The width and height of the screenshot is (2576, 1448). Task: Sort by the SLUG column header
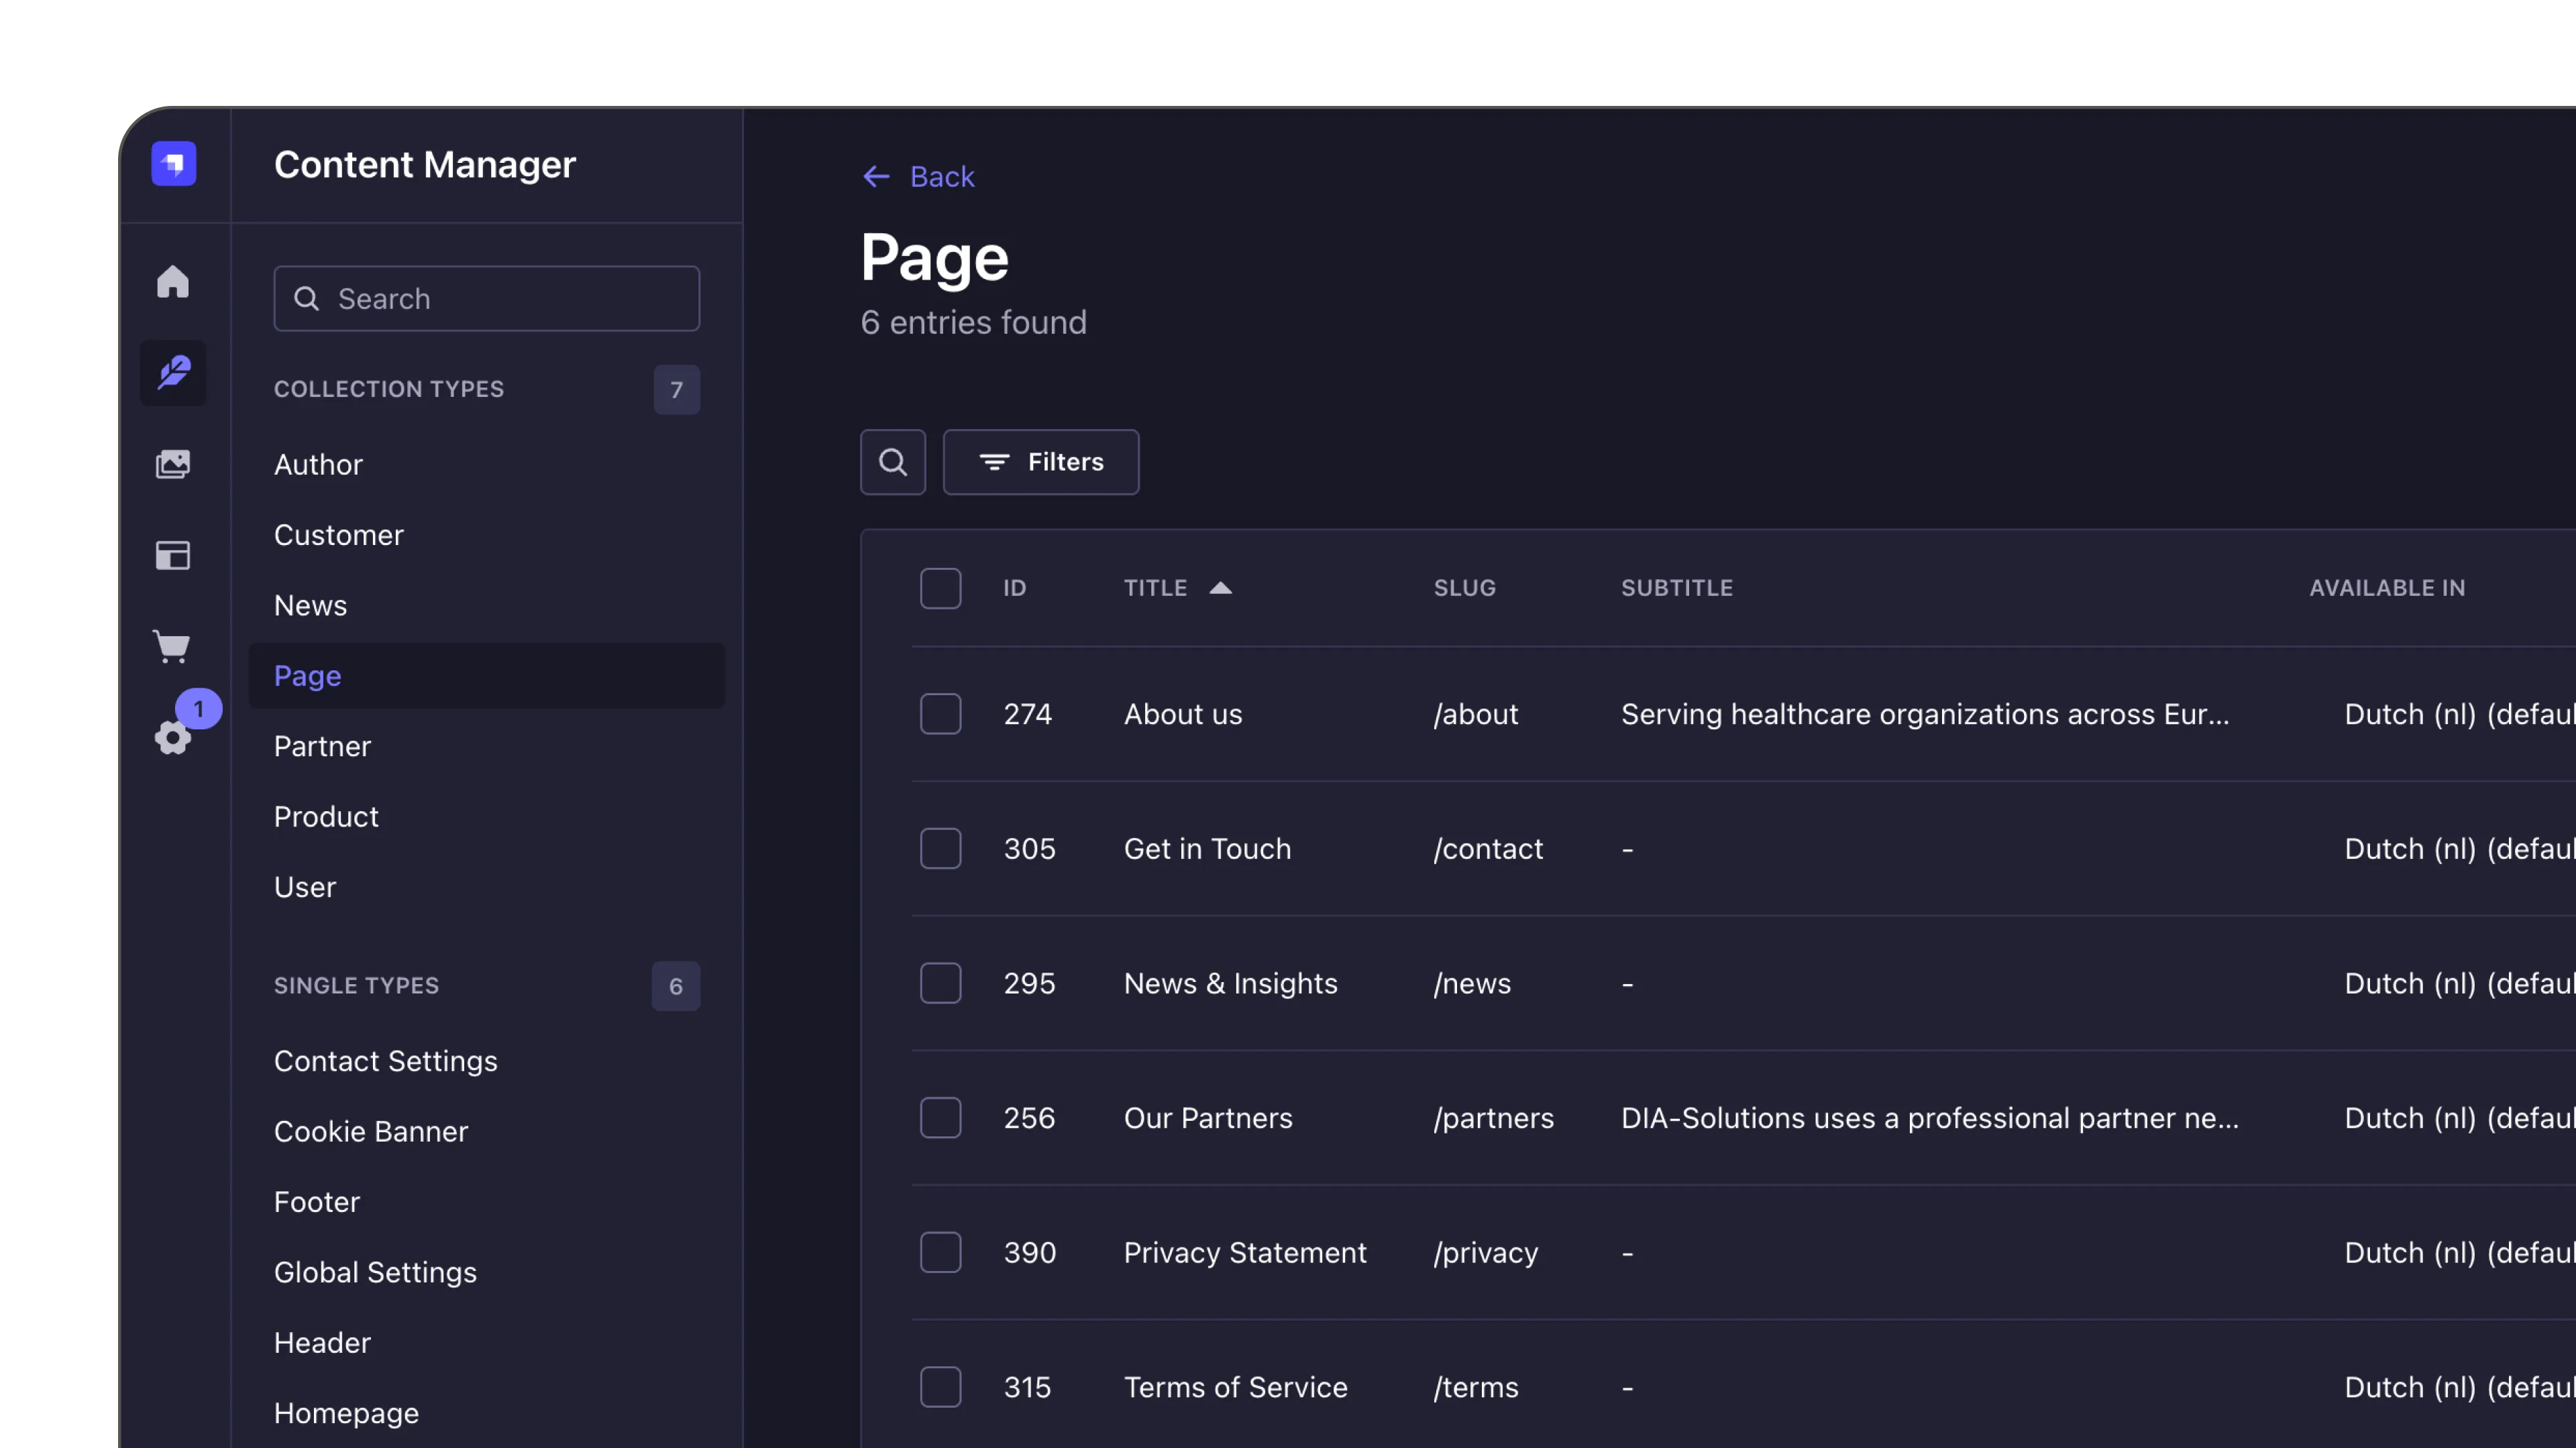(1465, 588)
